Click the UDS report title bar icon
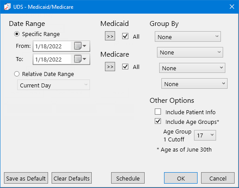Screen dimensions: 239x188 tap(7, 7)
